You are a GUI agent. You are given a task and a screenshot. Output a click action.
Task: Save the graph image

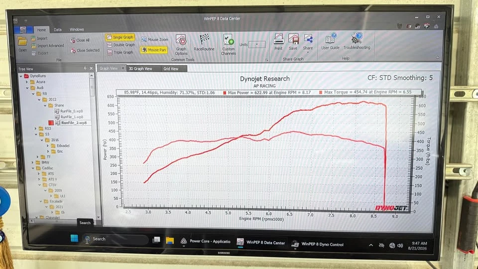[293, 42]
